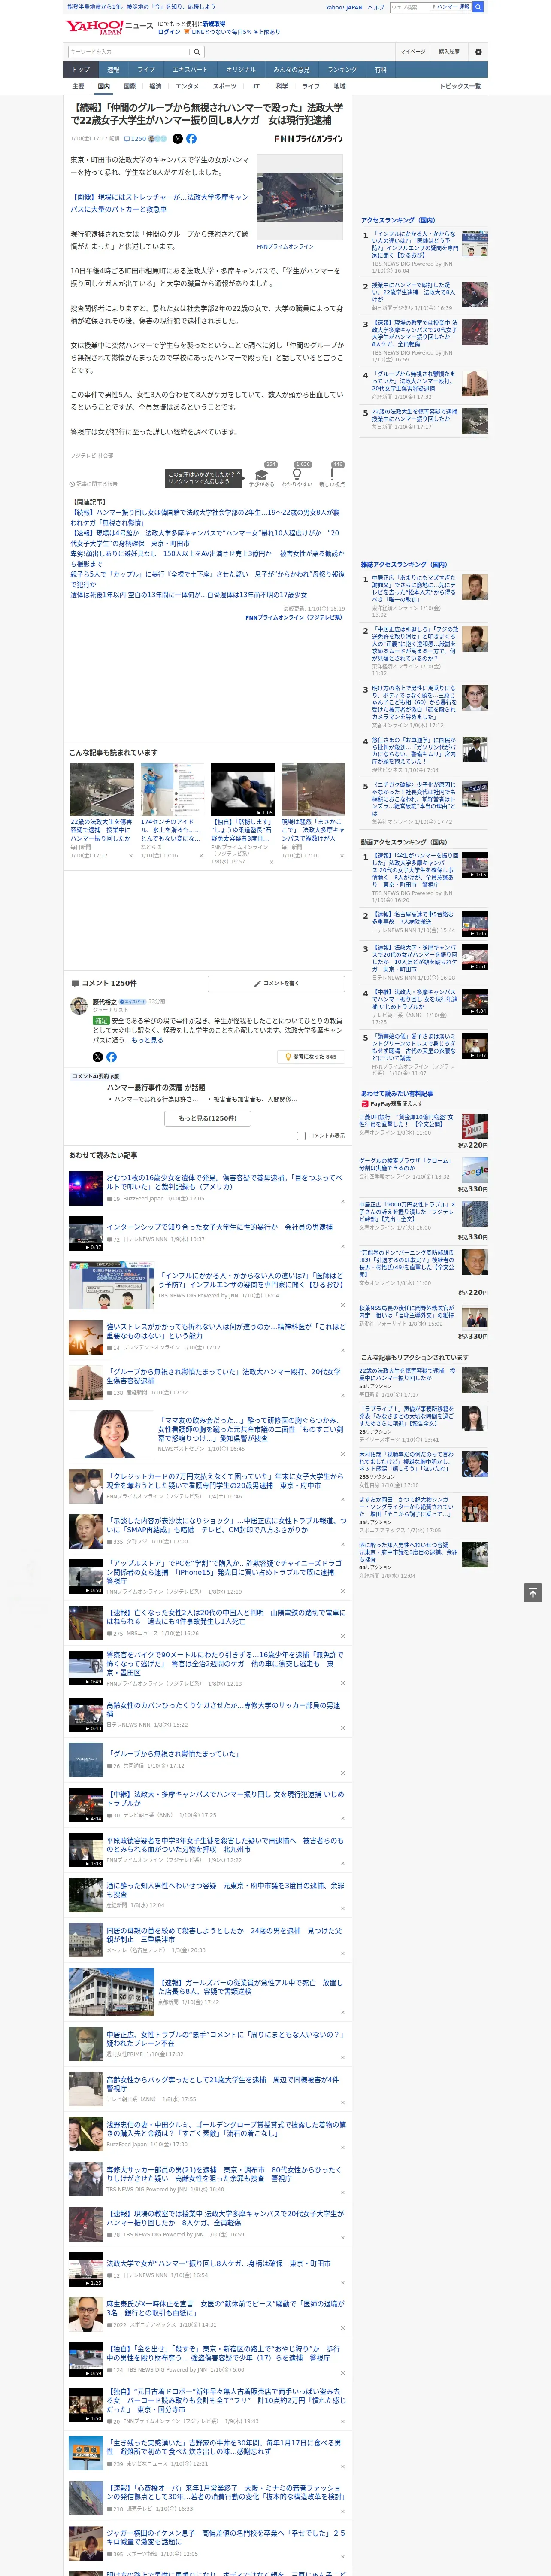The height and width of the screenshot is (2576, 551).
Task: Click the keyword search magnifier icon
Action: point(197,52)
